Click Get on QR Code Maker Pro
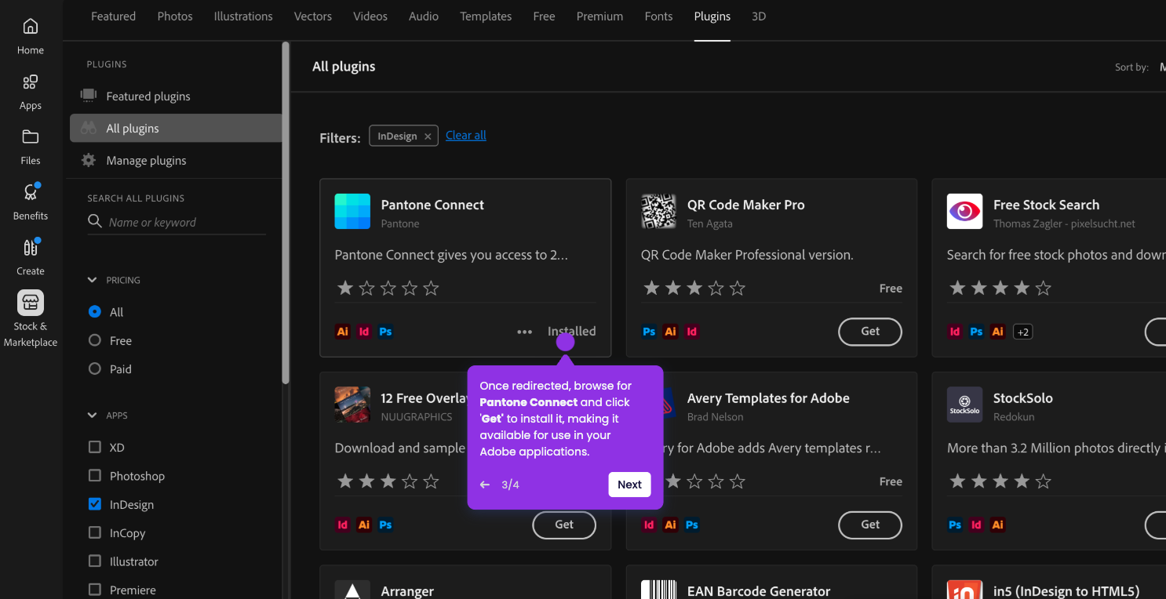The width and height of the screenshot is (1166, 599). (x=870, y=332)
